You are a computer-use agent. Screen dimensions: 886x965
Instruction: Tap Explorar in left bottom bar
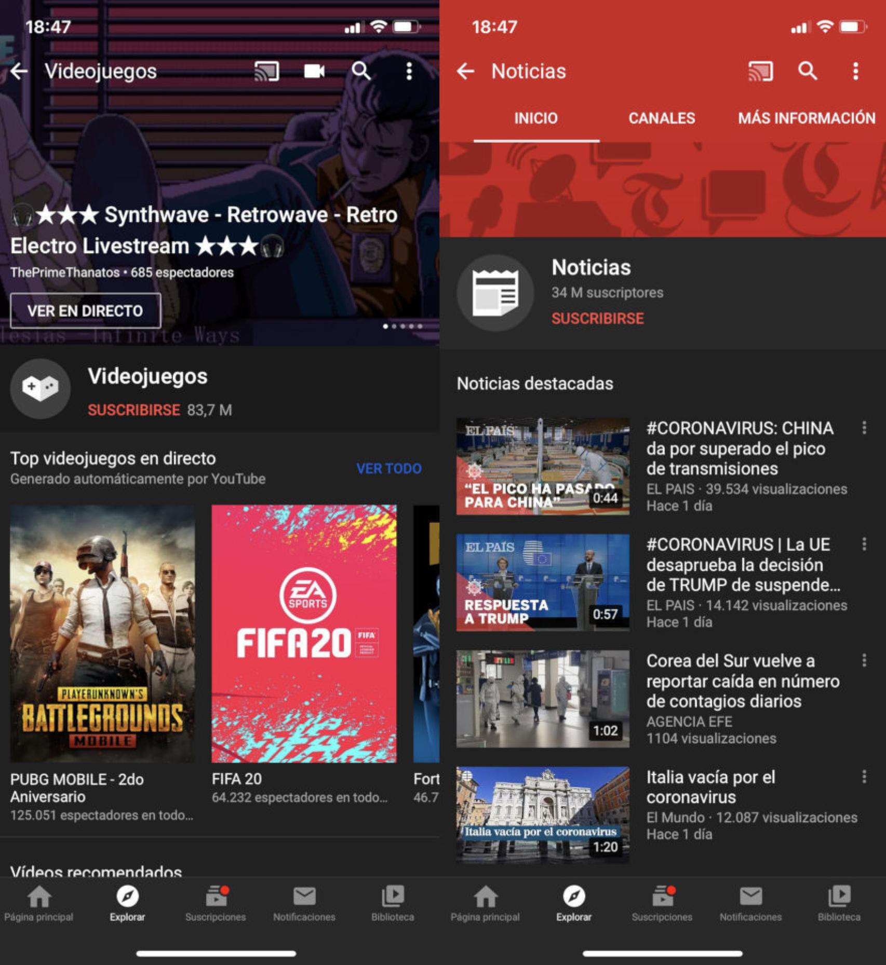coord(127,904)
